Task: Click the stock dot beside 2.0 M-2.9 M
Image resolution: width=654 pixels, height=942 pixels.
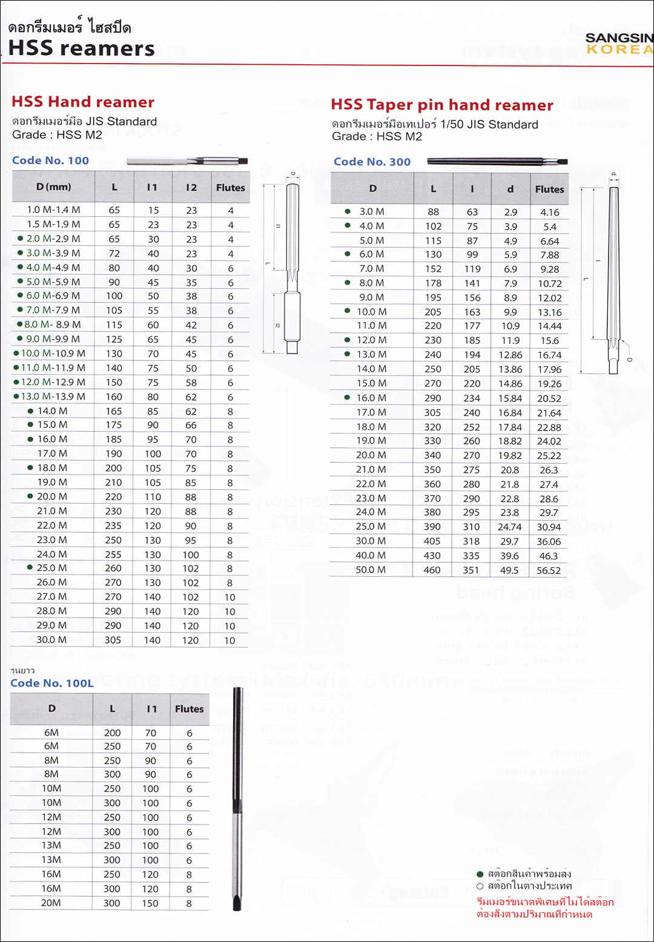Action: [21, 239]
